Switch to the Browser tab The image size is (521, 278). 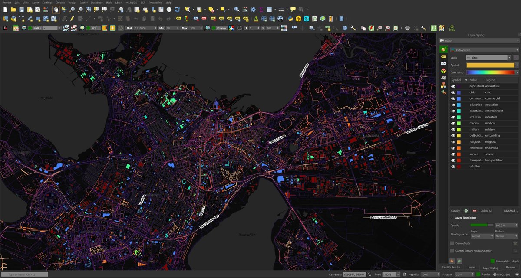point(511,267)
